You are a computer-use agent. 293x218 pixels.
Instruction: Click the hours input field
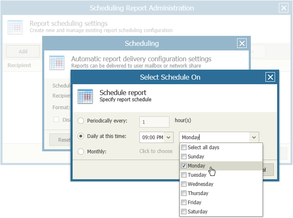coord(154,122)
